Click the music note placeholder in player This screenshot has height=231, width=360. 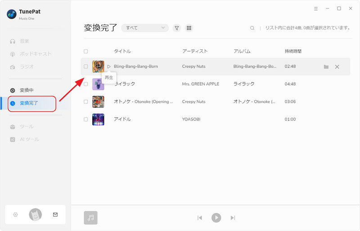tap(91, 218)
